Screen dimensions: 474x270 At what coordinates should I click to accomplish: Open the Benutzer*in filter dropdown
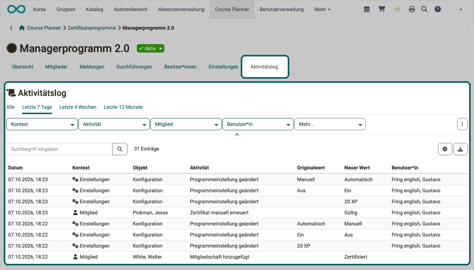[x=258, y=124]
